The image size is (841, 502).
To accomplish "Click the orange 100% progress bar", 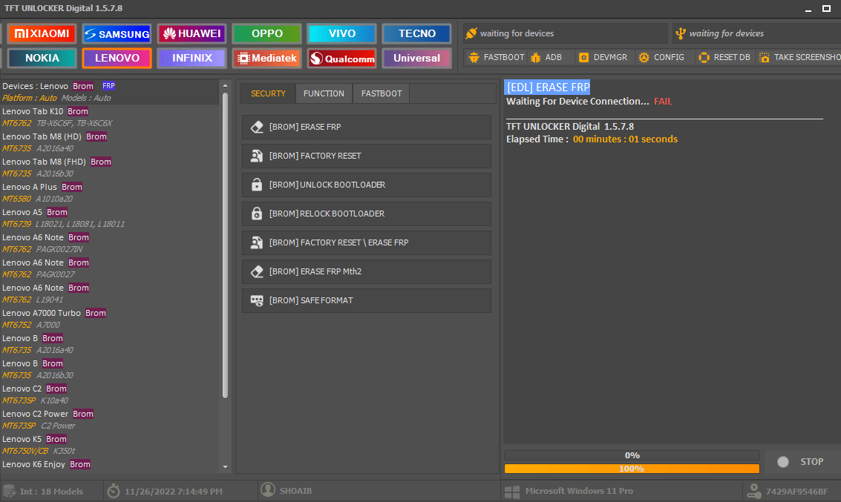I will [631, 468].
